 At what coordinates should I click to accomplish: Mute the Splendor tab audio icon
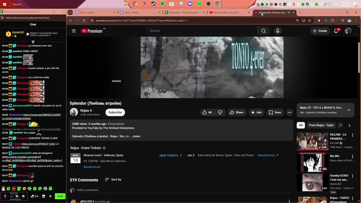tap(289, 12)
